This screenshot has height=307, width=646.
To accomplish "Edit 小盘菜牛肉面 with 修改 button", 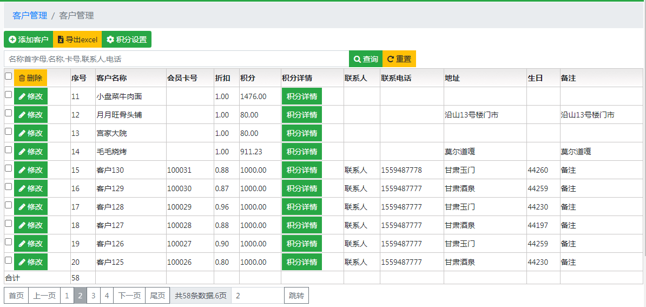I will coord(30,96).
